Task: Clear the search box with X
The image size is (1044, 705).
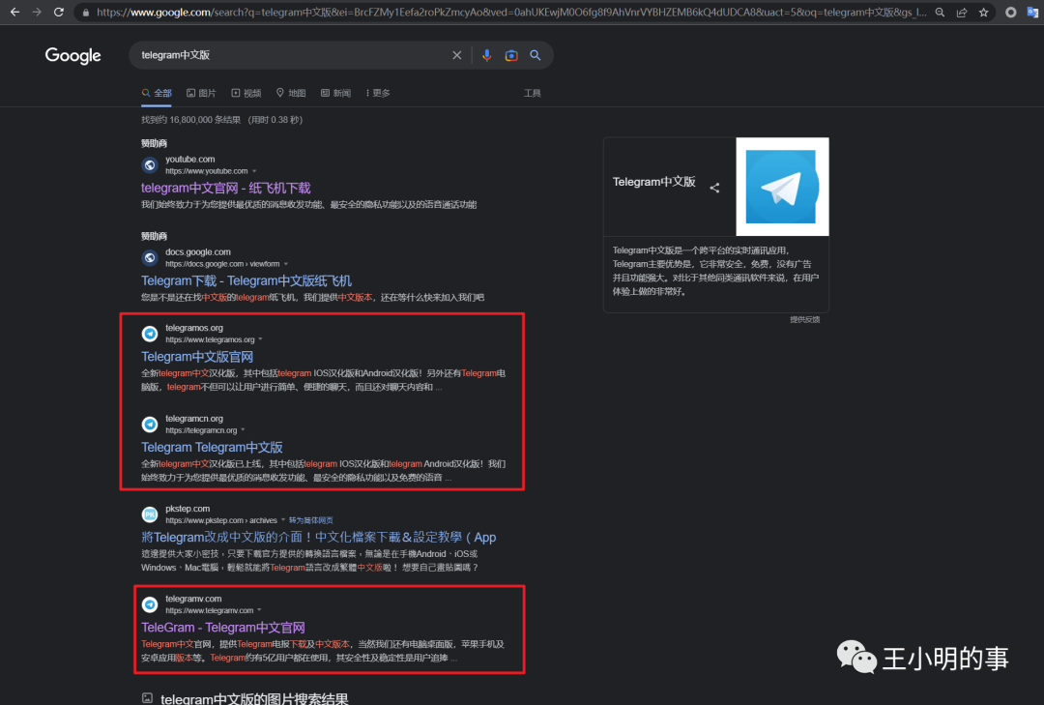Action: coord(456,55)
